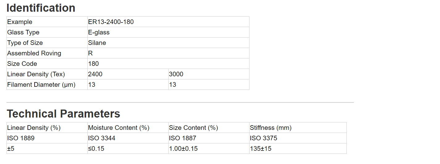Click the Assembled Roving row label
This screenshot has width=440, height=164.
(47, 53)
